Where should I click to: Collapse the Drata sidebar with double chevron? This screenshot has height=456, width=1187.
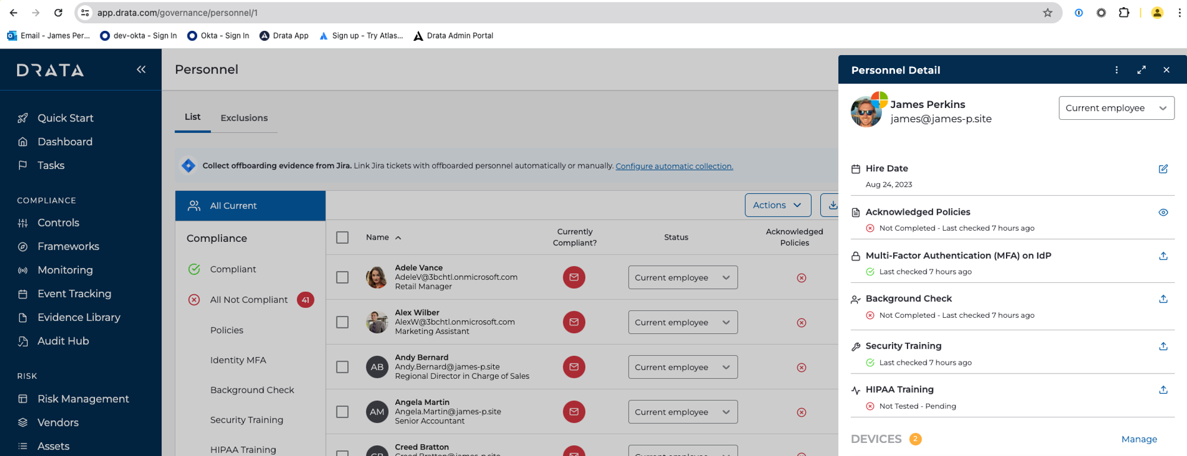pyautogui.click(x=141, y=69)
